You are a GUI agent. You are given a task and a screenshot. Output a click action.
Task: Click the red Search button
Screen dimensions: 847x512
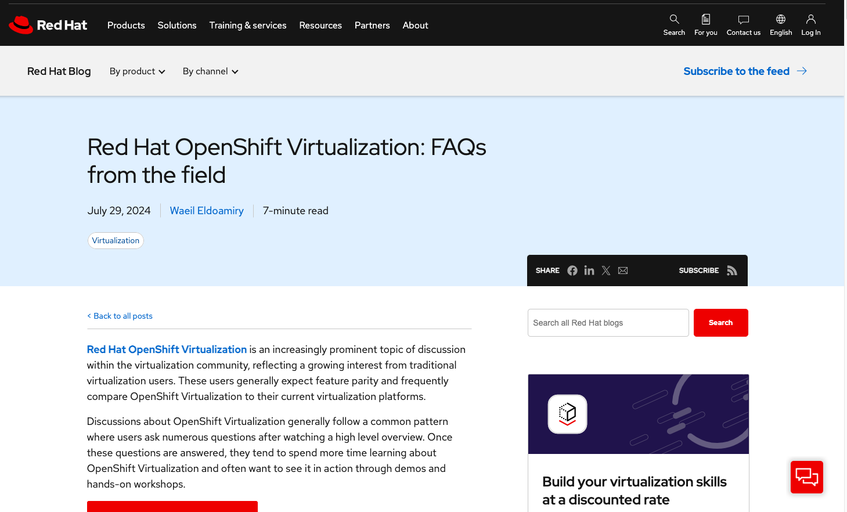(x=721, y=323)
